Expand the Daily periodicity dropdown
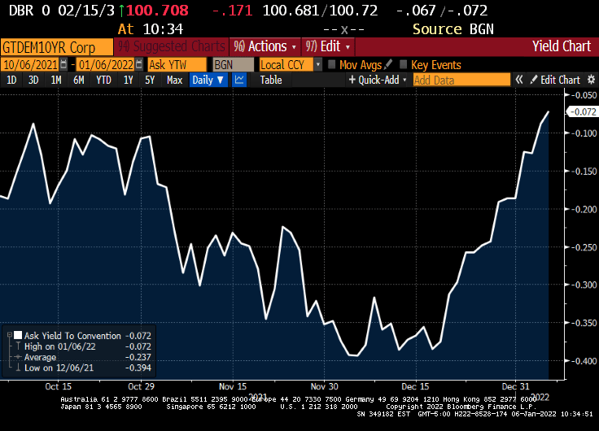Screen dimensions: 599x431 point(208,80)
